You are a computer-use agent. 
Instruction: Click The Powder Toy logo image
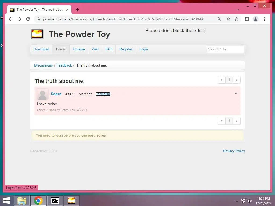pos(37,34)
